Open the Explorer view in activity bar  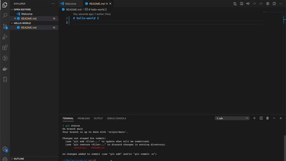point(5,5)
